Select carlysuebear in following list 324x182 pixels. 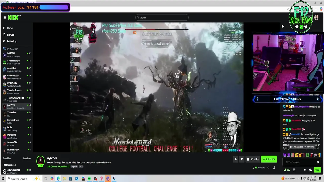click(x=16, y=77)
